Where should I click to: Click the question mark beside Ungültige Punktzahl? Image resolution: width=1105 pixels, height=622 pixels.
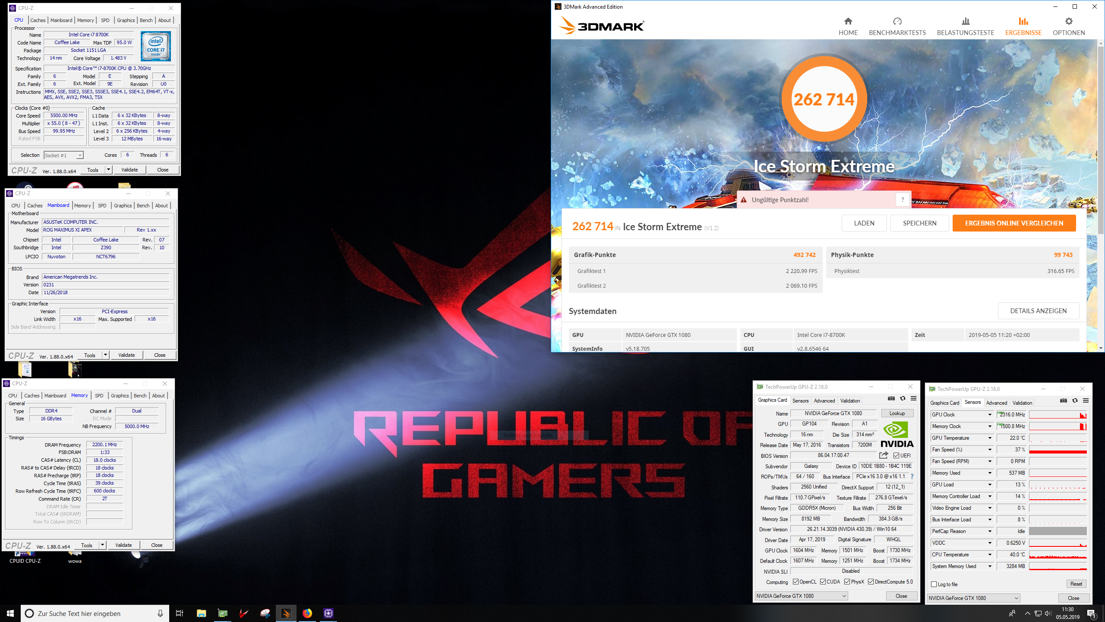pyautogui.click(x=902, y=200)
